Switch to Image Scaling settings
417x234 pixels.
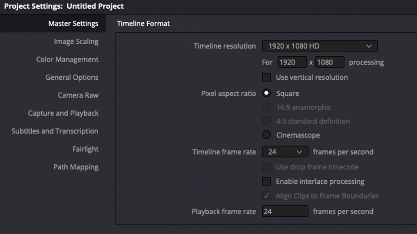[x=76, y=42]
